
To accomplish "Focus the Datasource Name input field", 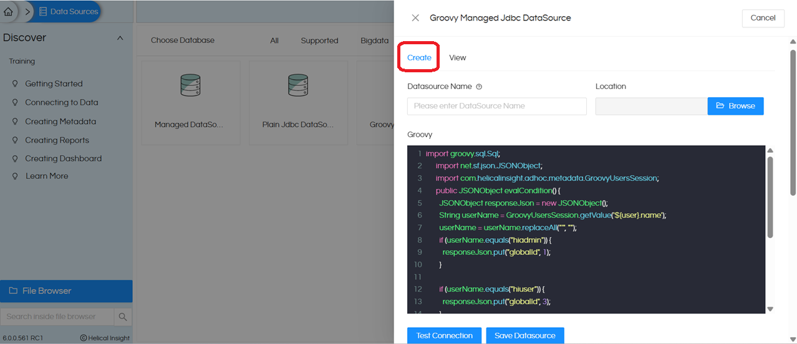I will click(x=496, y=106).
